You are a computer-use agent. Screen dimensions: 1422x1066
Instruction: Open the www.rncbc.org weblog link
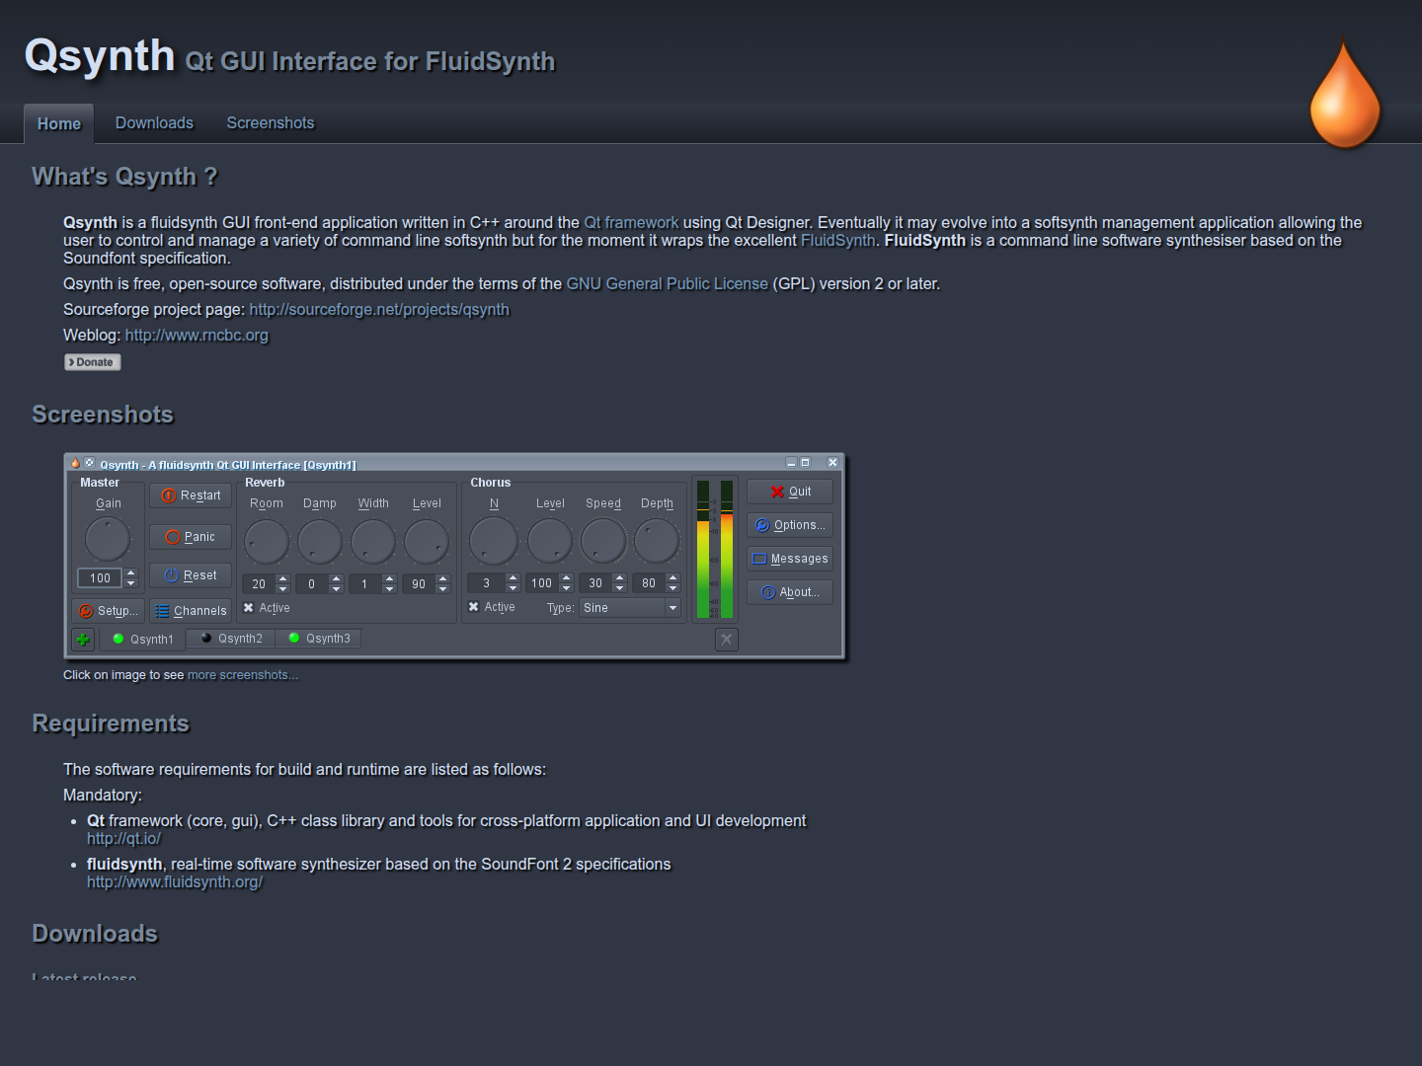[197, 336]
